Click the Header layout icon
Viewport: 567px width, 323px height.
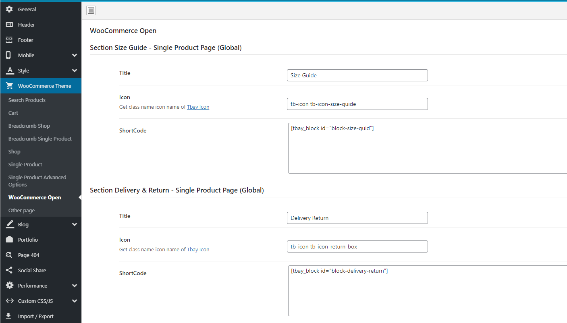point(9,25)
